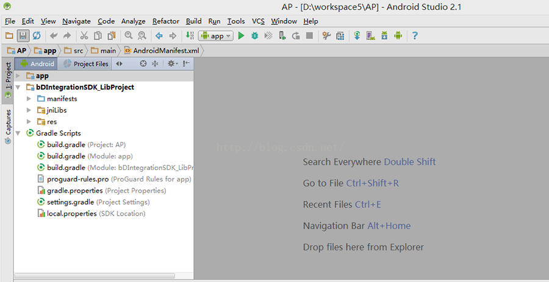Click the Project panel horizontal scrollbar
The height and width of the screenshot is (282, 549).
click(95, 276)
